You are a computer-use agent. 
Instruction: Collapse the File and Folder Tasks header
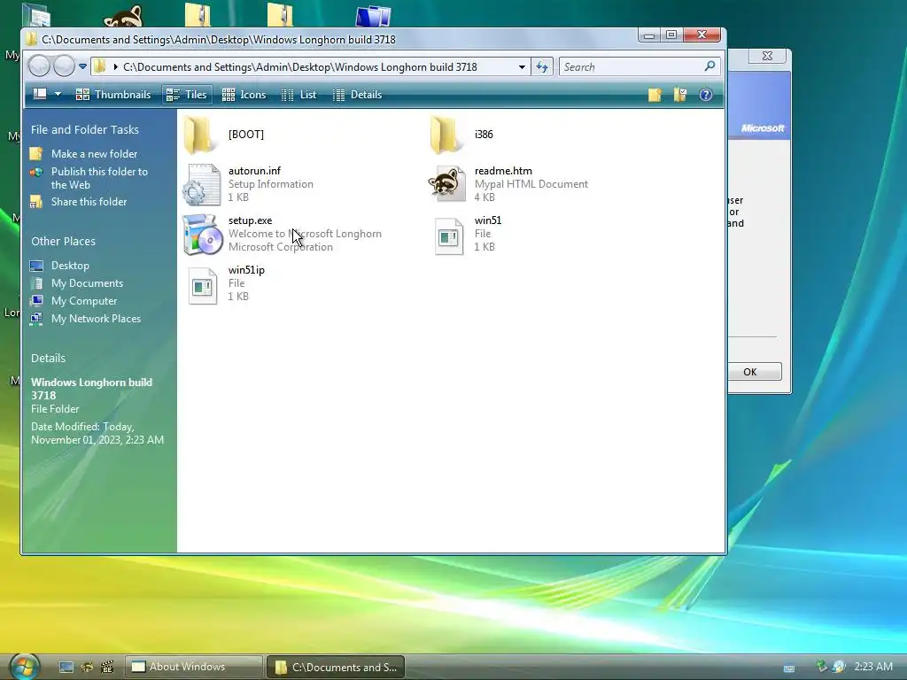pos(85,129)
